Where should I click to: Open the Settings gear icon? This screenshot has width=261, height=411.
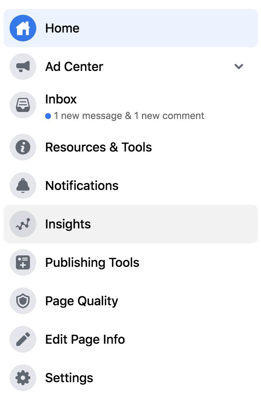pyautogui.click(x=23, y=378)
